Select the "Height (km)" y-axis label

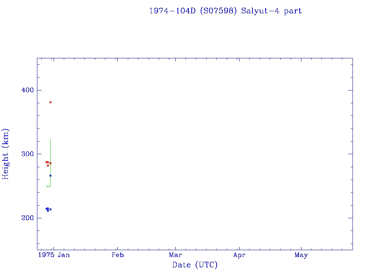5,154
